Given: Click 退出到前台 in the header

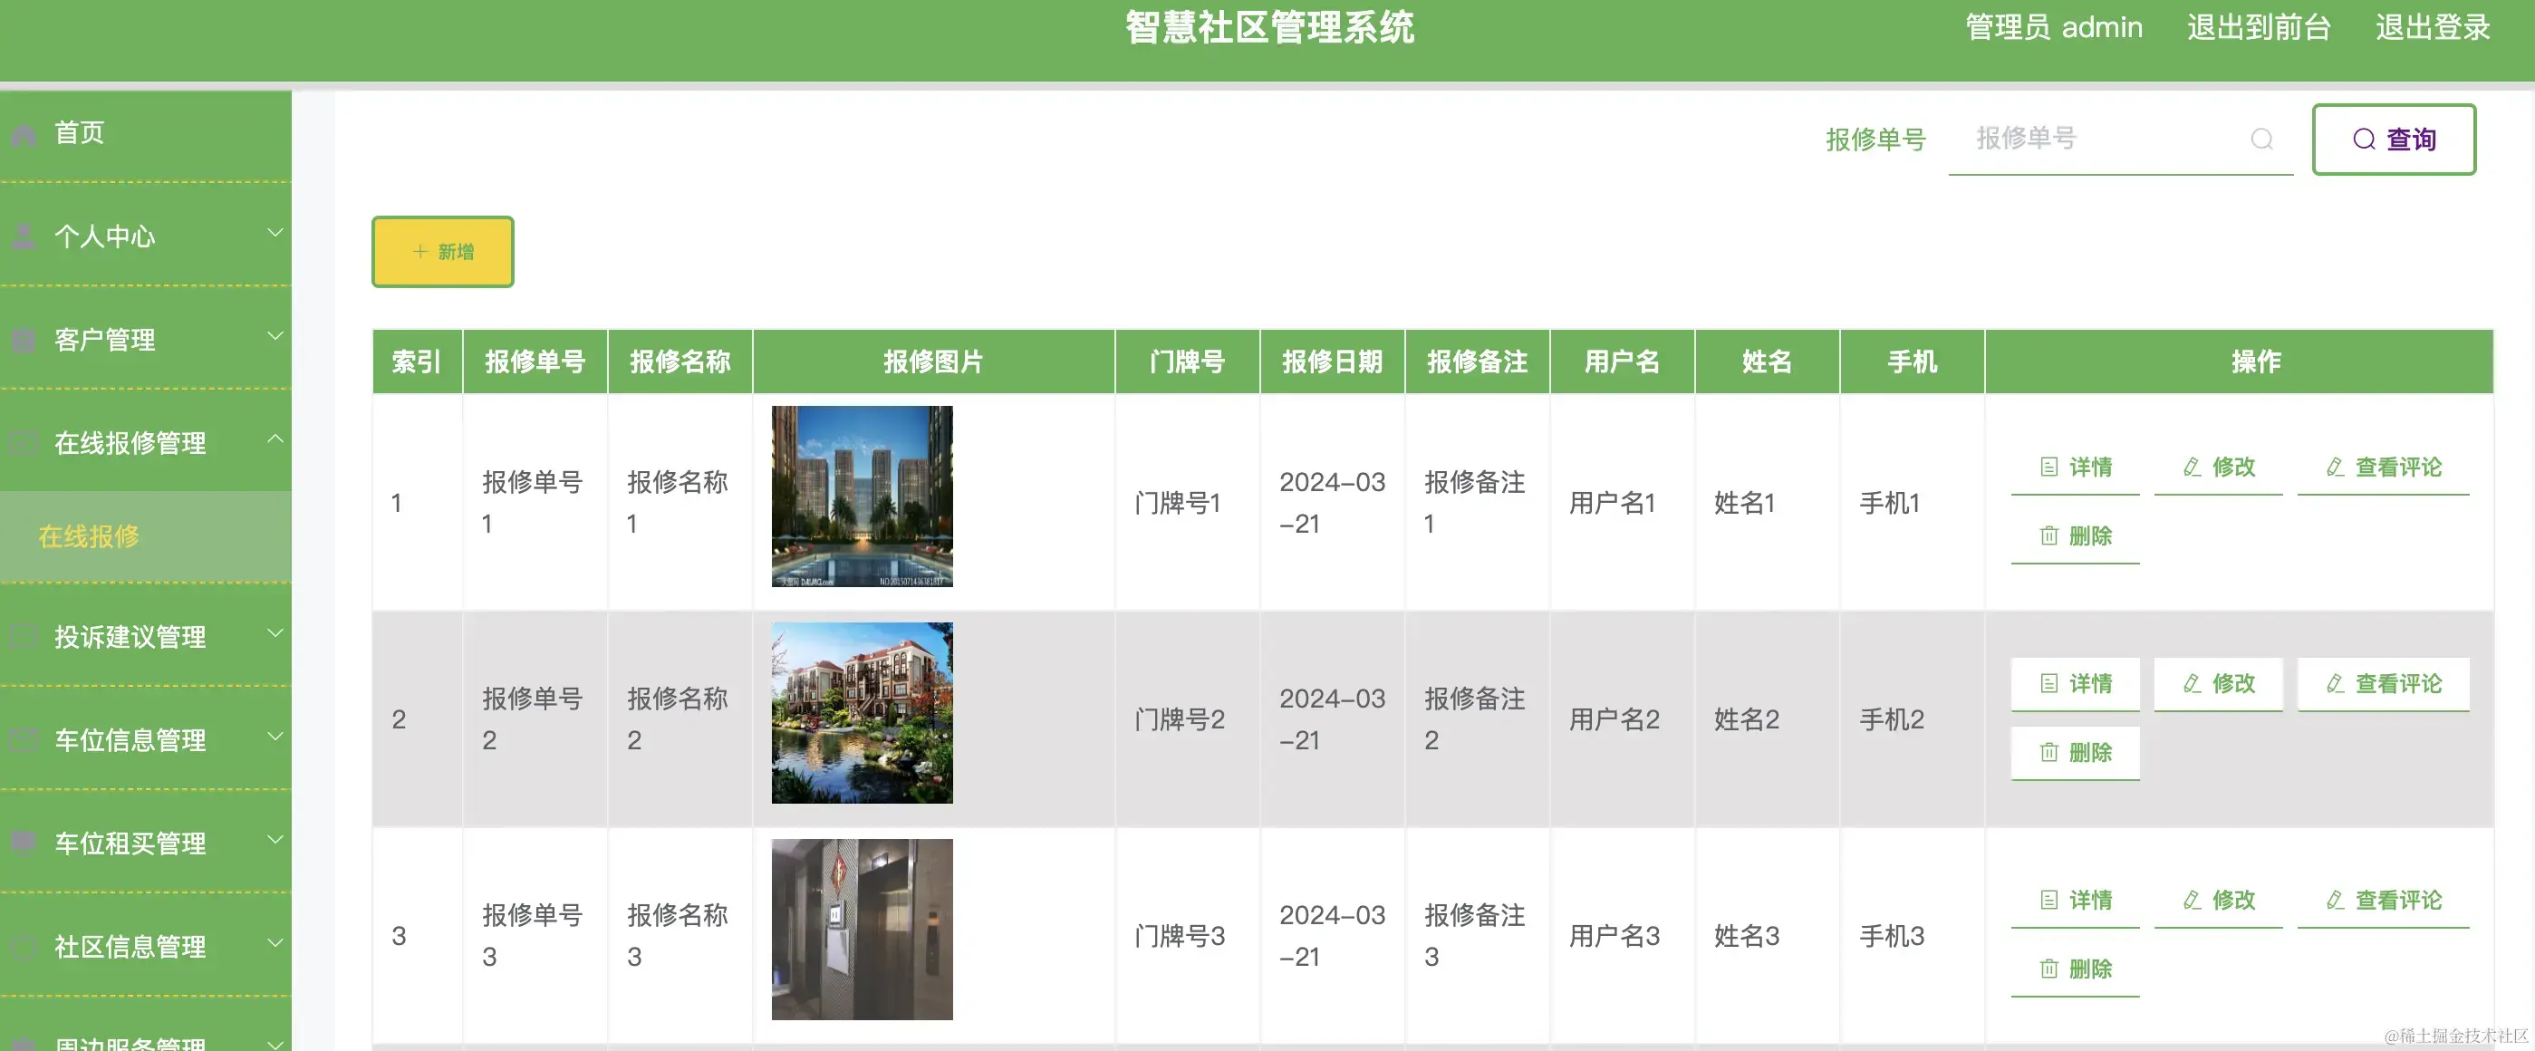Looking at the screenshot, I should [2259, 27].
